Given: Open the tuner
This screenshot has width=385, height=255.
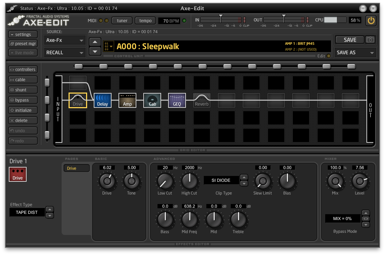Looking at the screenshot, I should (122, 21).
